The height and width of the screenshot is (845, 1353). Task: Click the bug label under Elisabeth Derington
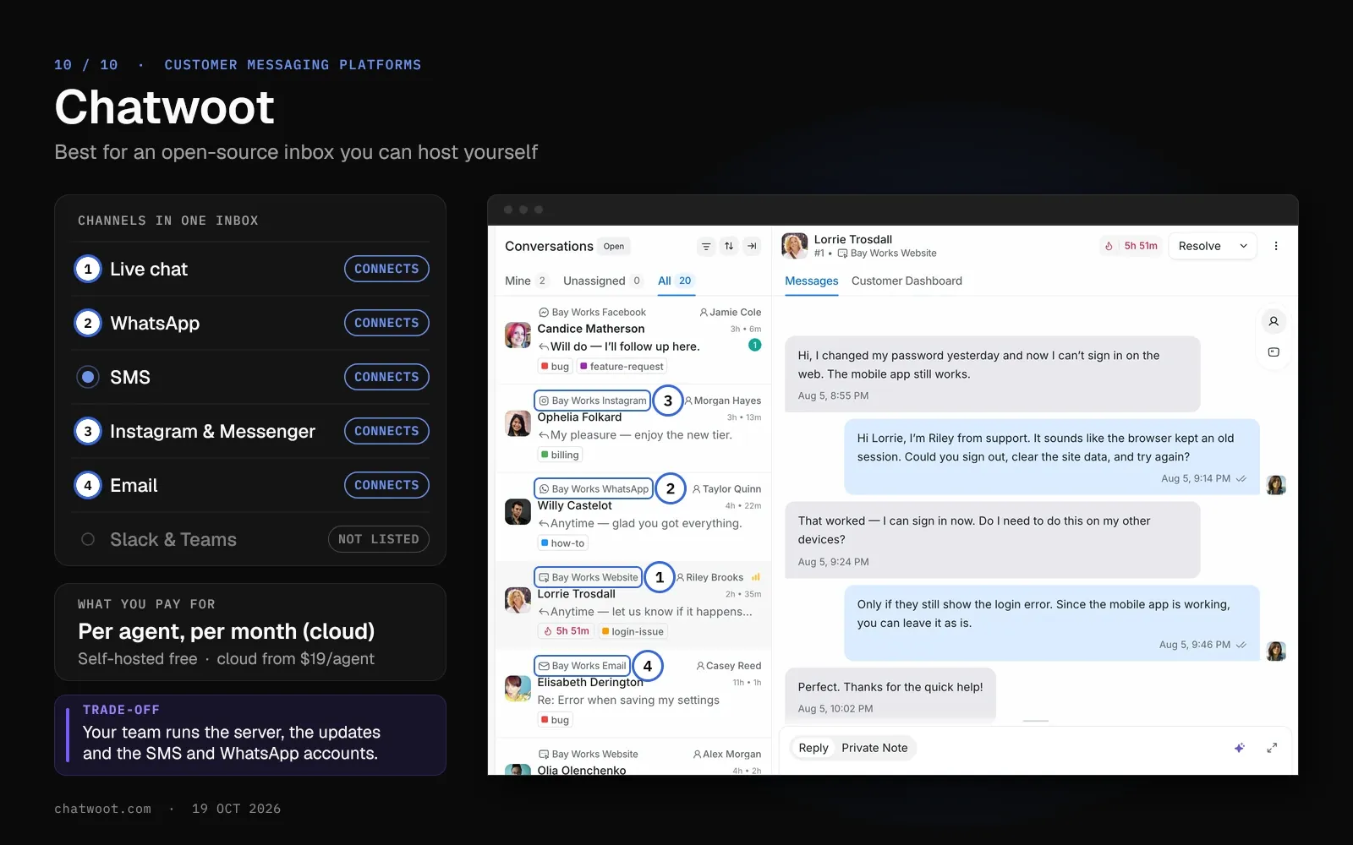555,720
